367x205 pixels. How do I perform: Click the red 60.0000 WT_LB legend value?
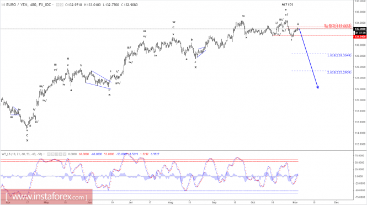(84, 154)
